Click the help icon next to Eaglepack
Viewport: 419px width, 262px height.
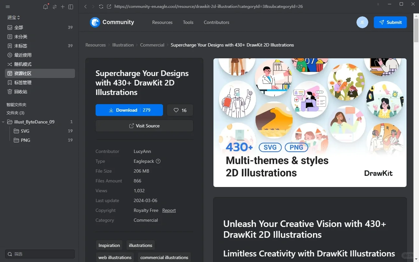158,161
